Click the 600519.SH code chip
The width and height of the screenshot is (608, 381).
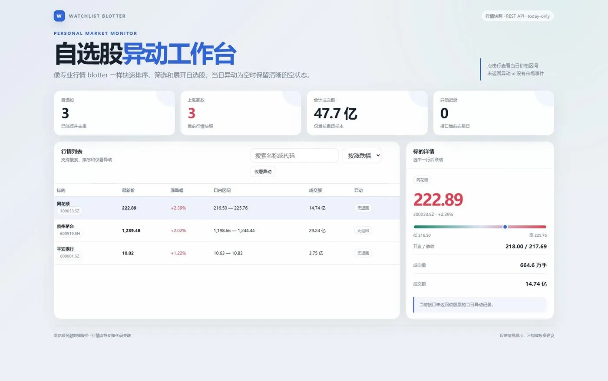(x=70, y=234)
